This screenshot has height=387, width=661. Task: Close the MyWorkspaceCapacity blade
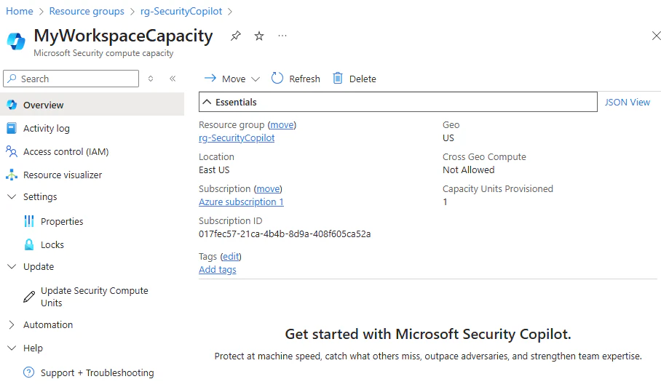pyautogui.click(x=656, y=36)
